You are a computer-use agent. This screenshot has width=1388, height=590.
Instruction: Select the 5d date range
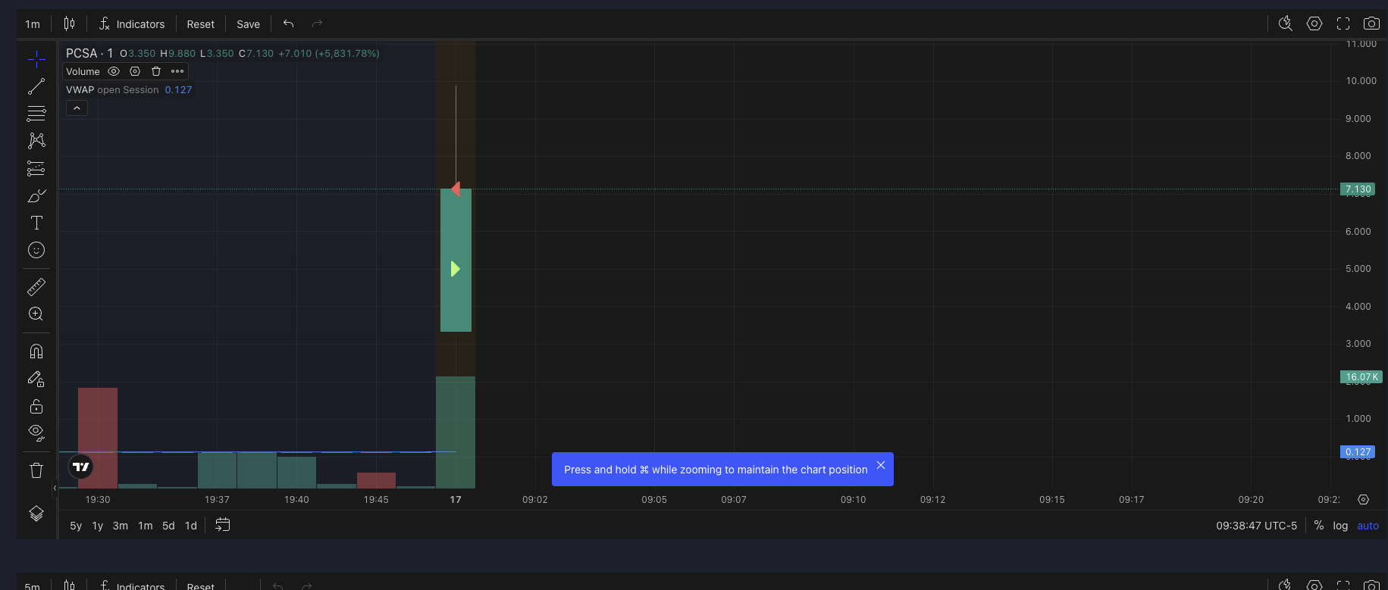coord(168,526)
